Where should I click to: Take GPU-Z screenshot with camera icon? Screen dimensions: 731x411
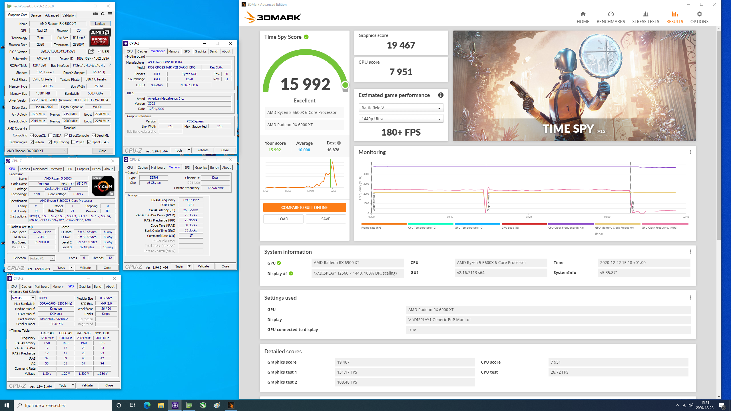pyautogui.click(x=95, y=14)
